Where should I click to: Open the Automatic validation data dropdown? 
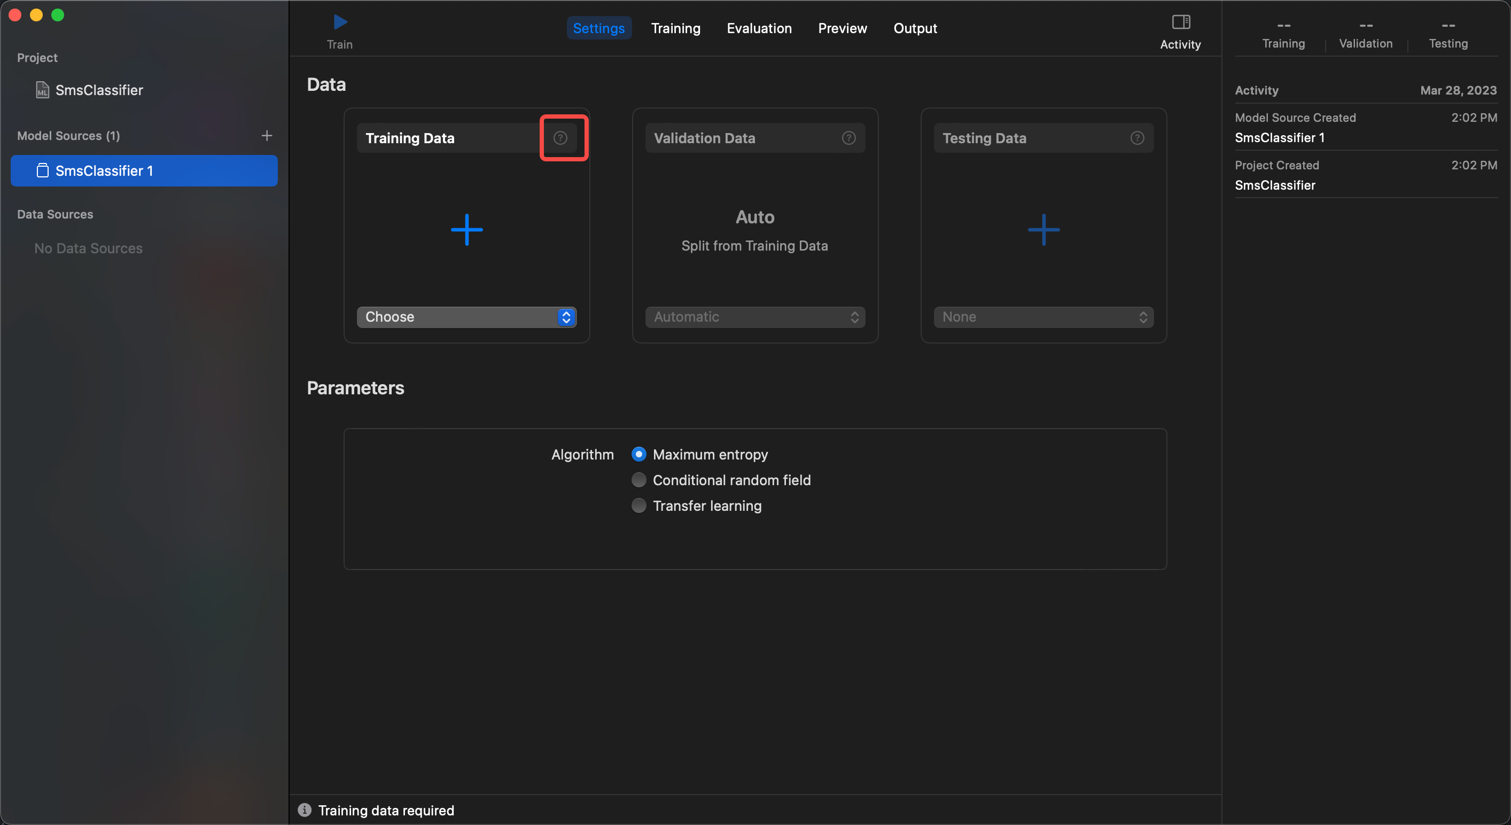point(755,317)
